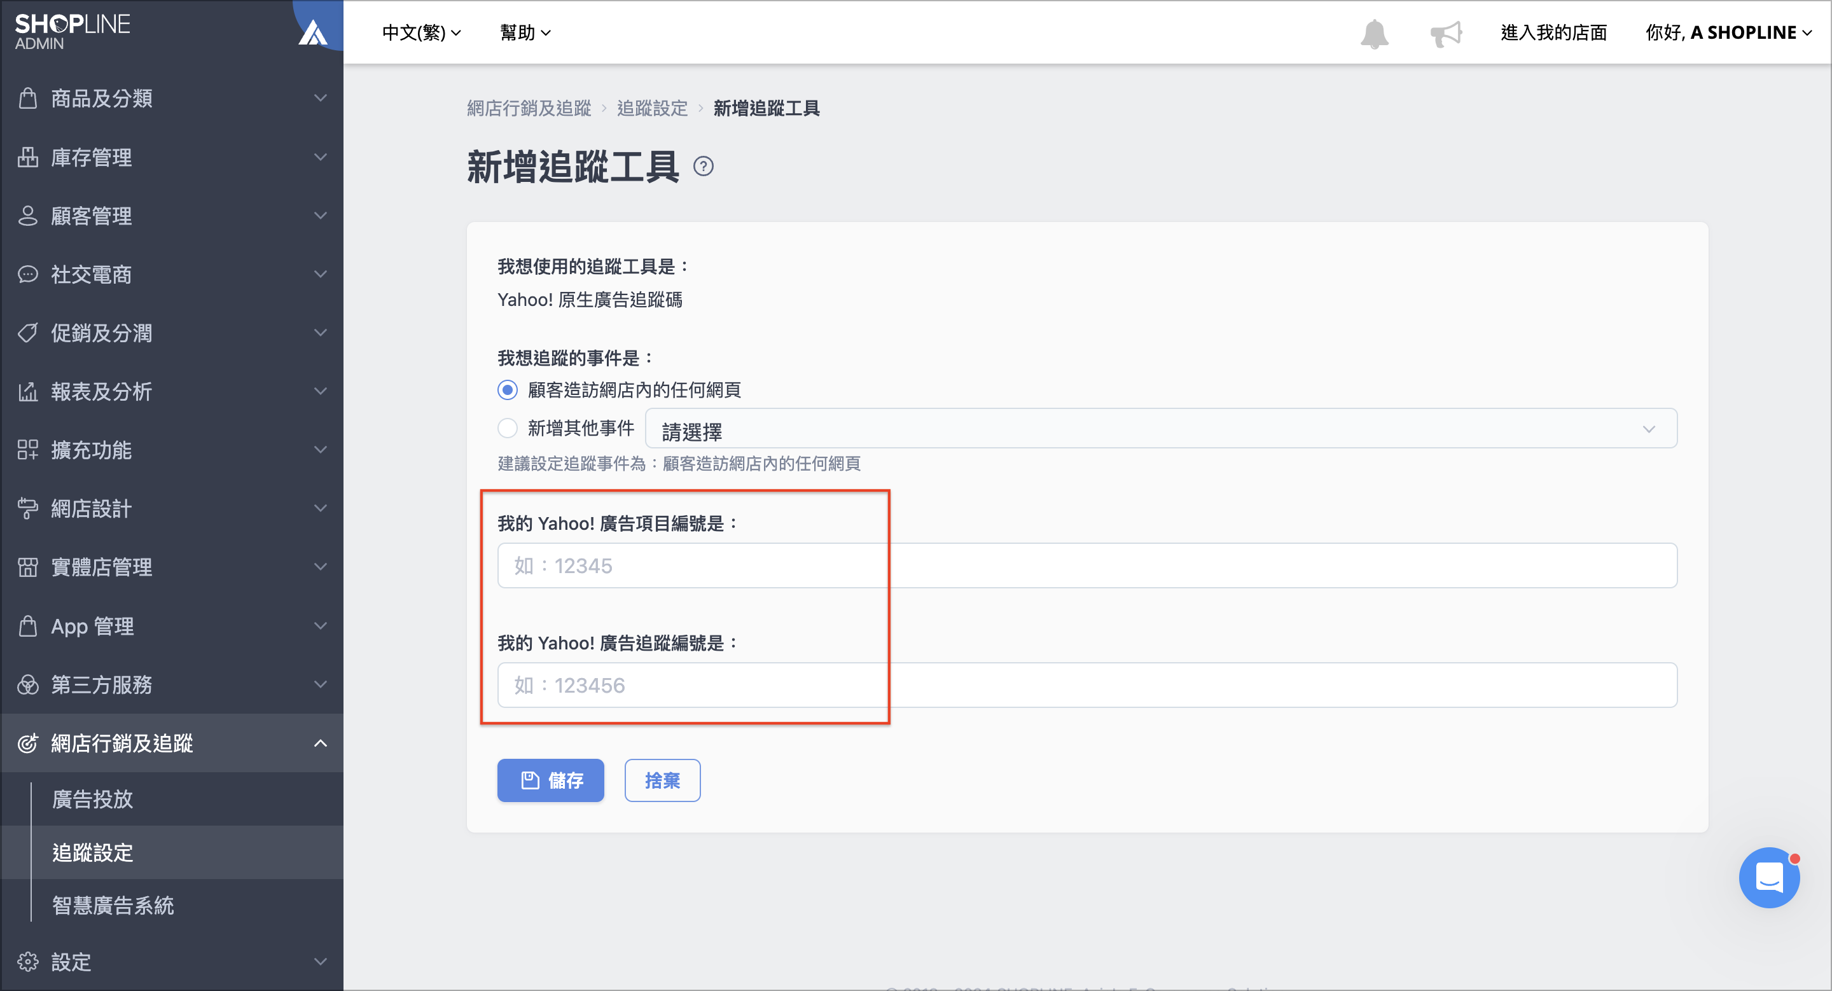Select 顧客造訪網店內的任何網頁 radio option
Screen dimensions: 1832x991
pyautogui.click(x=507, y=389)
